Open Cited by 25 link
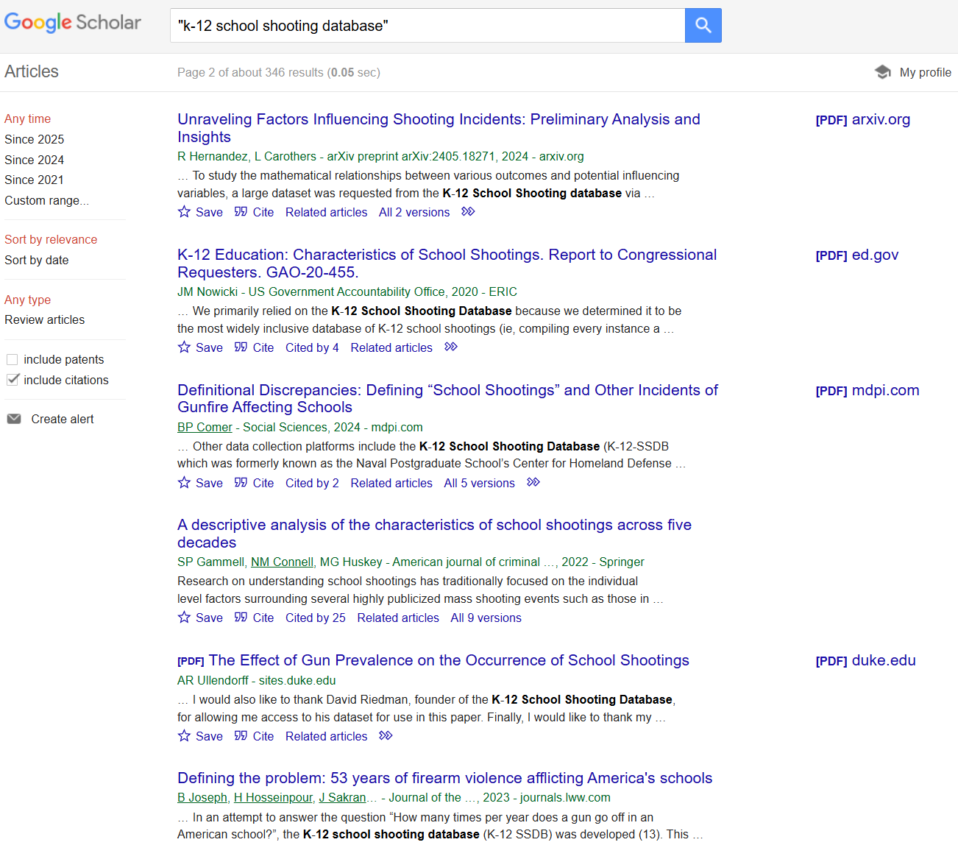 316,618
